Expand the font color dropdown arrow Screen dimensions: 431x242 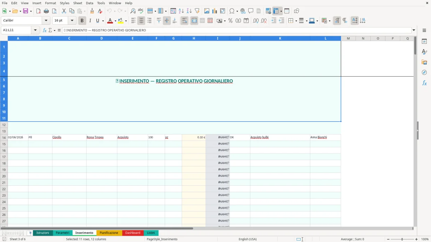(x=115, y=21)
